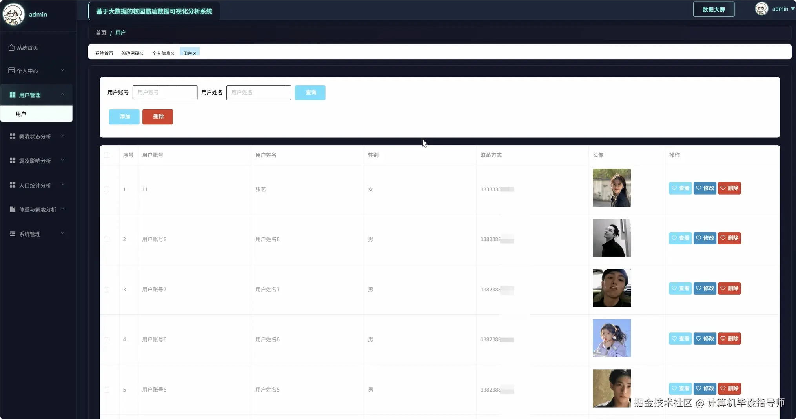Click 查看 view button for 用户账号5
796x419 pixels.
680,388
